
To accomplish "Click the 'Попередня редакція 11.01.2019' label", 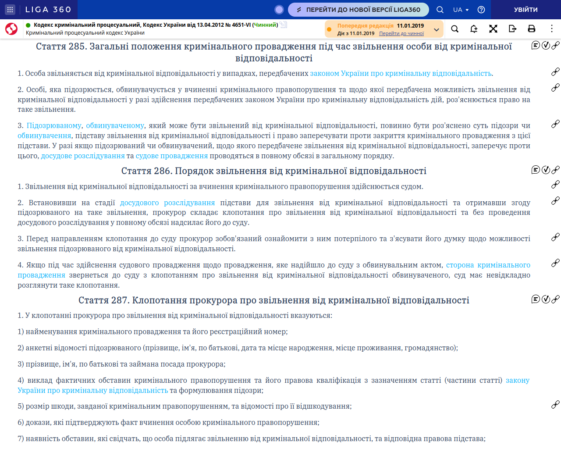I will [380, 26].
